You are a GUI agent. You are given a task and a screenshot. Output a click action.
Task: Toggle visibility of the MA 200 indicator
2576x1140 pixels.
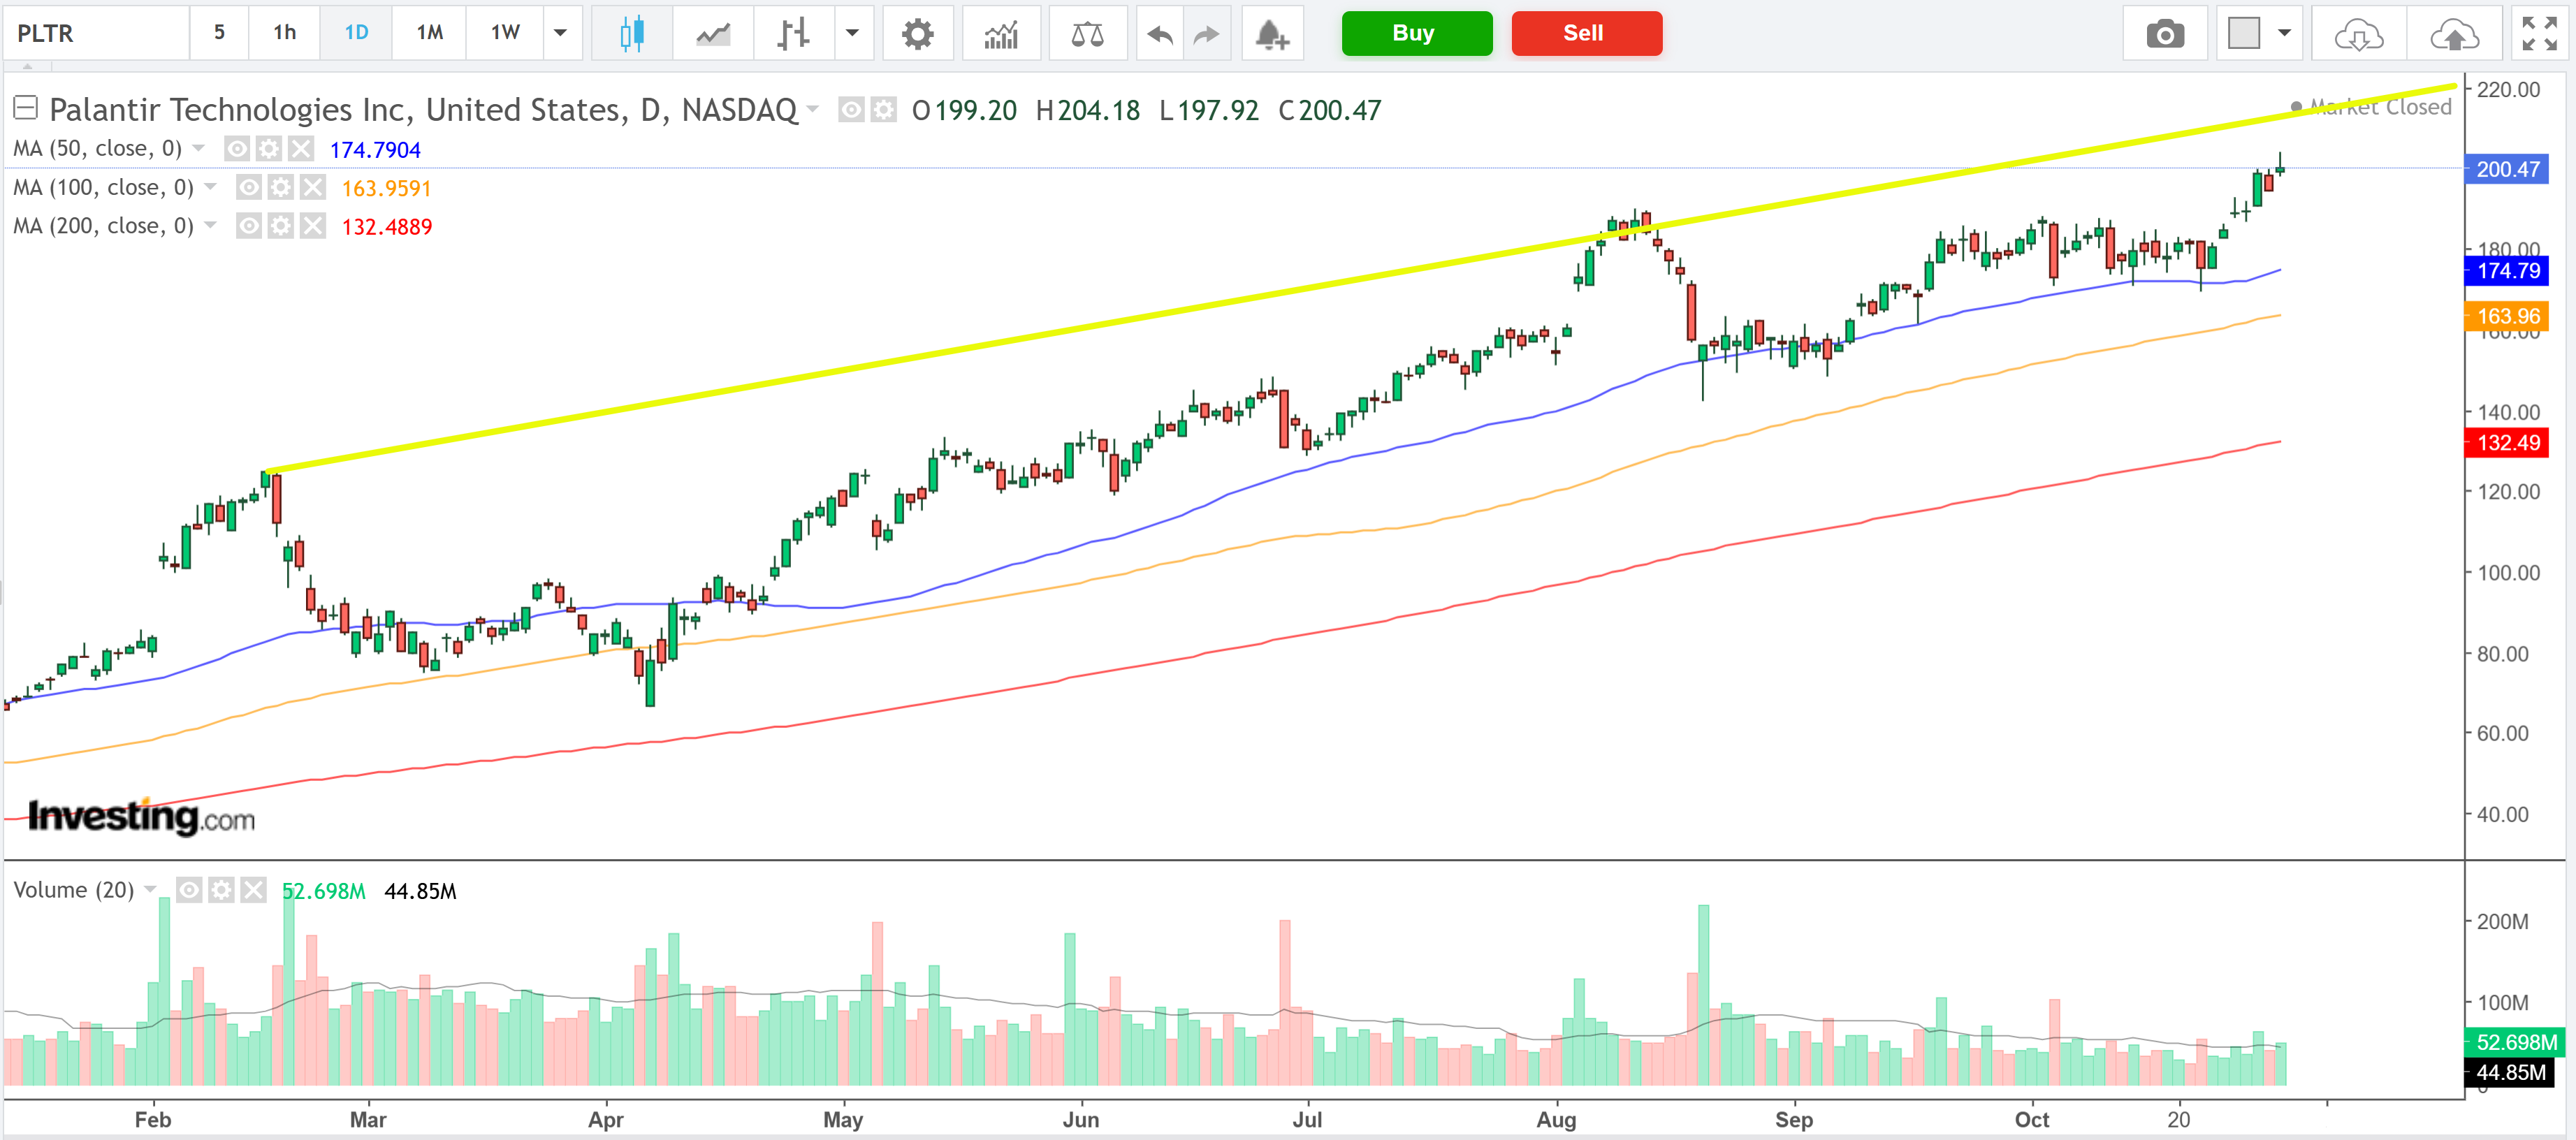click(248, 226)
